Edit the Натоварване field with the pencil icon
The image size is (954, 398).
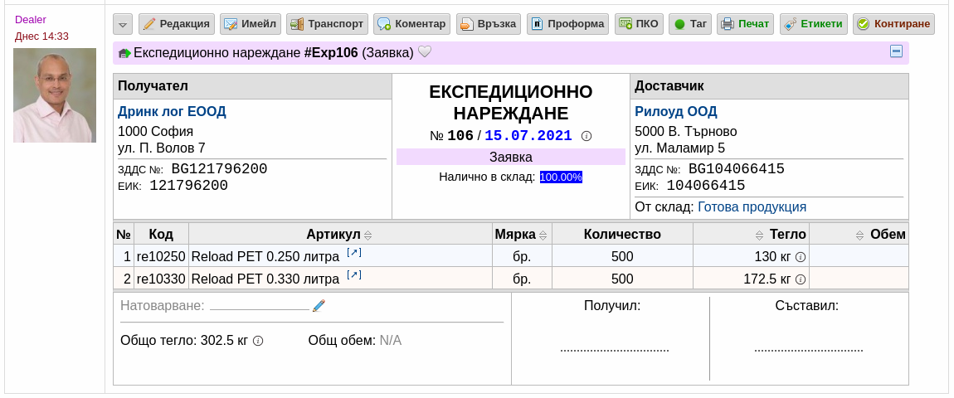click(319, 305)
